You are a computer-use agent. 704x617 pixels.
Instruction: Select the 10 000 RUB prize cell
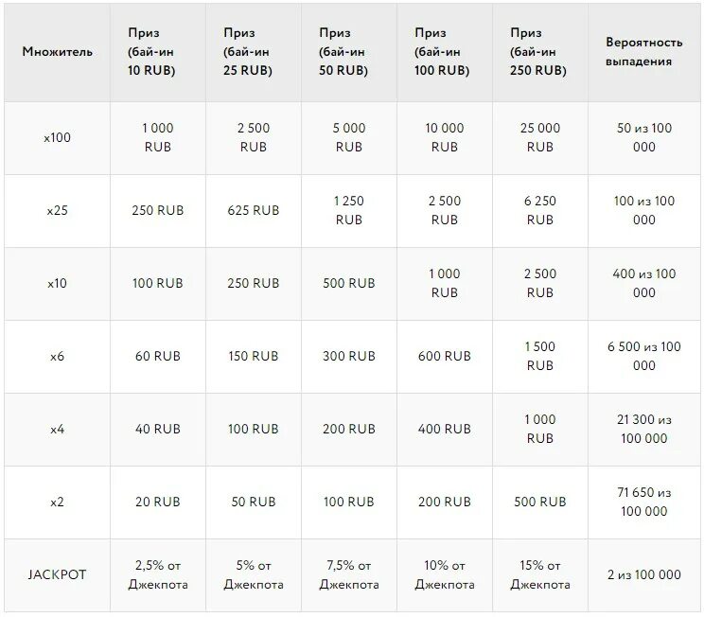point(444,137)
